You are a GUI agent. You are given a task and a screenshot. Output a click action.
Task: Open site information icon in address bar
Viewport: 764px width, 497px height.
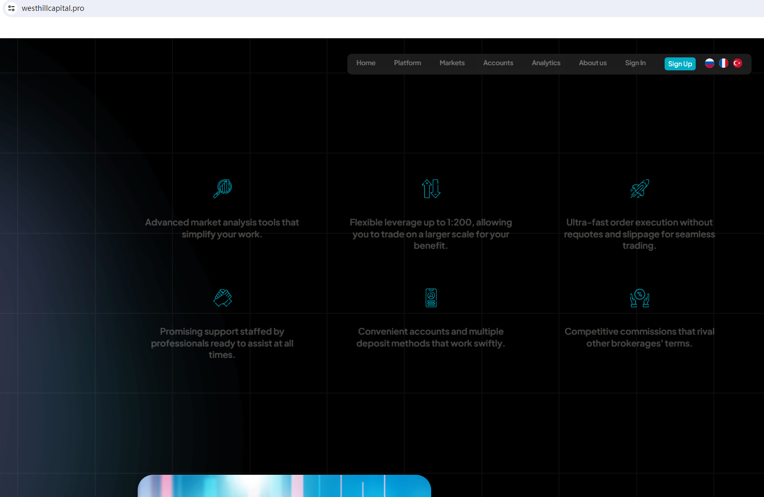(x=11, y=8)
